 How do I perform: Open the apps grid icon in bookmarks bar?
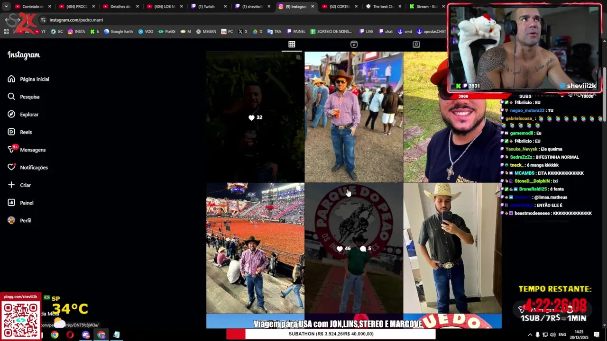(x=6, y=32)
